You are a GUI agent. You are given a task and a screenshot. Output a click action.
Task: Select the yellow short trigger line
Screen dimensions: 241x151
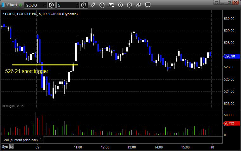(x=45, y=65)
